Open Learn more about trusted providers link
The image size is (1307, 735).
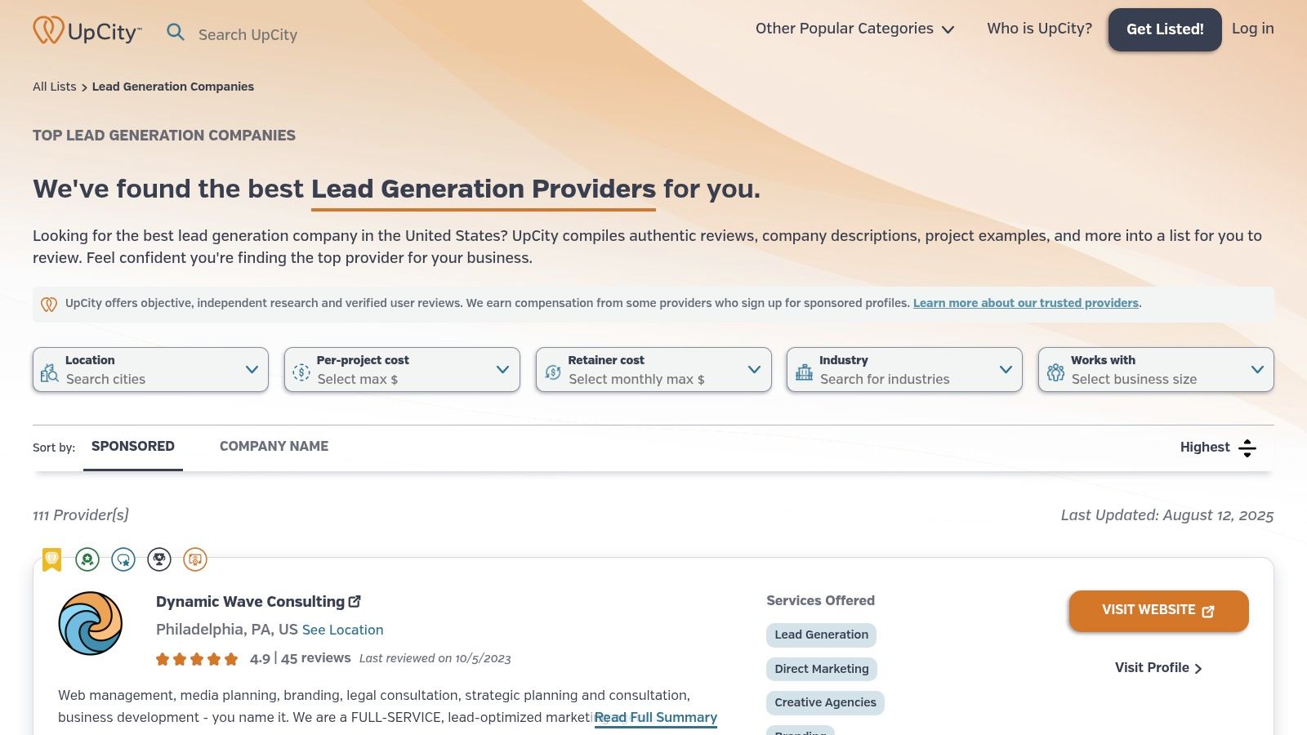1025,303
